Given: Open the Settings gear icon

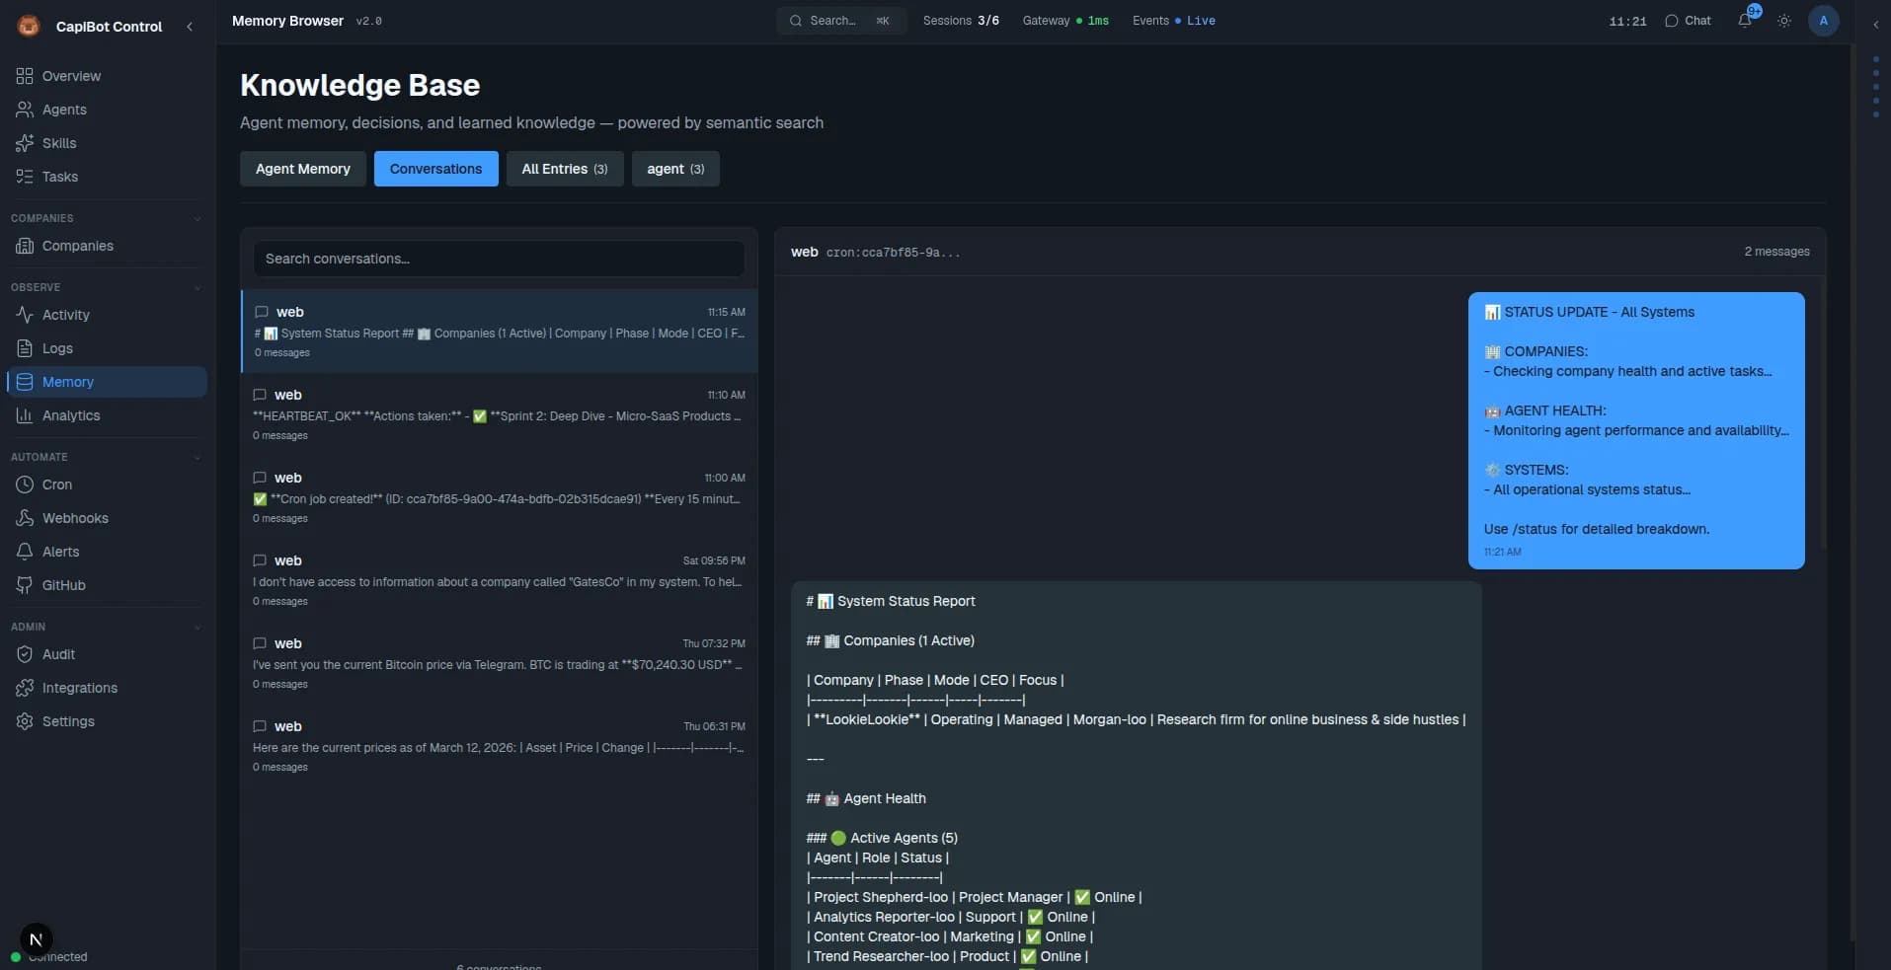Looking at the screenshot, I should tap(25, 721).
